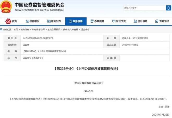Click the 主题词 label cell
Image resolution: width=172 pixels, height=118 pixels.
[x=111, y=58]
